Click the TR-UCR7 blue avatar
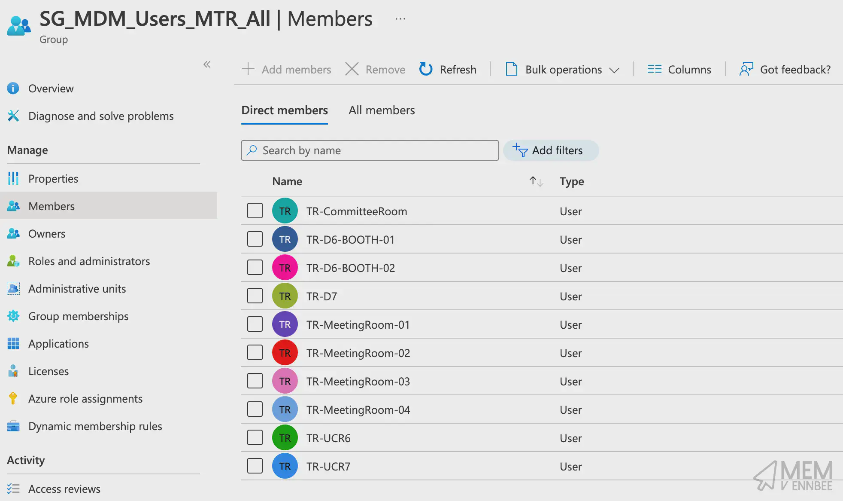 click(285, 466)
